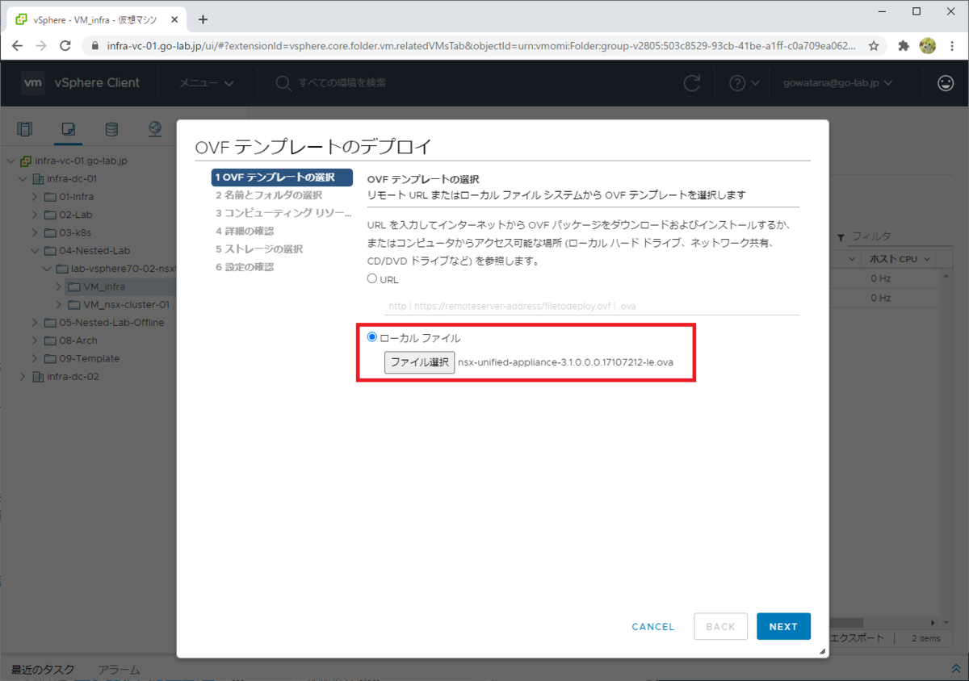Open the Chrome profile avatar
This screenshot has width=969, height=681.
tap(928, 46)
